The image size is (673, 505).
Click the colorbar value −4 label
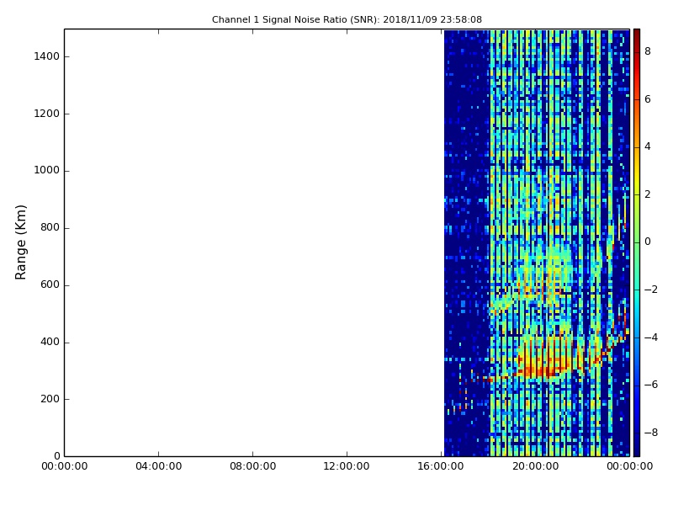click(650, 338)
